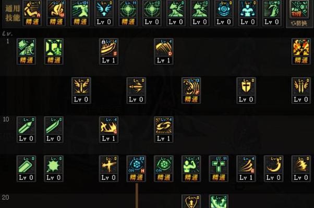Select the swirl skill with F hotkey
Viewport: 314px width, 208px height.
coord(191,86)
